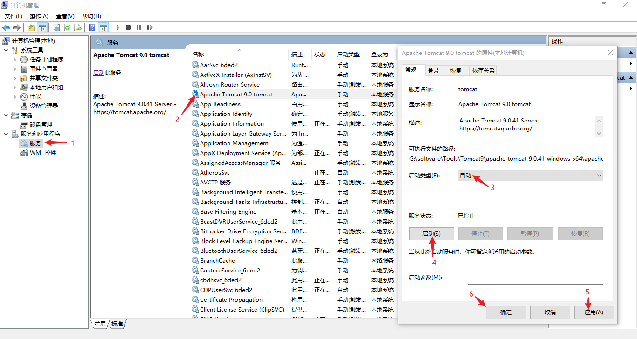This screenshot has width=637, height=339.
Task: Toggle the Show/Hide Console Tree icon
Action: pyautogui.click(x=42, y=27)
